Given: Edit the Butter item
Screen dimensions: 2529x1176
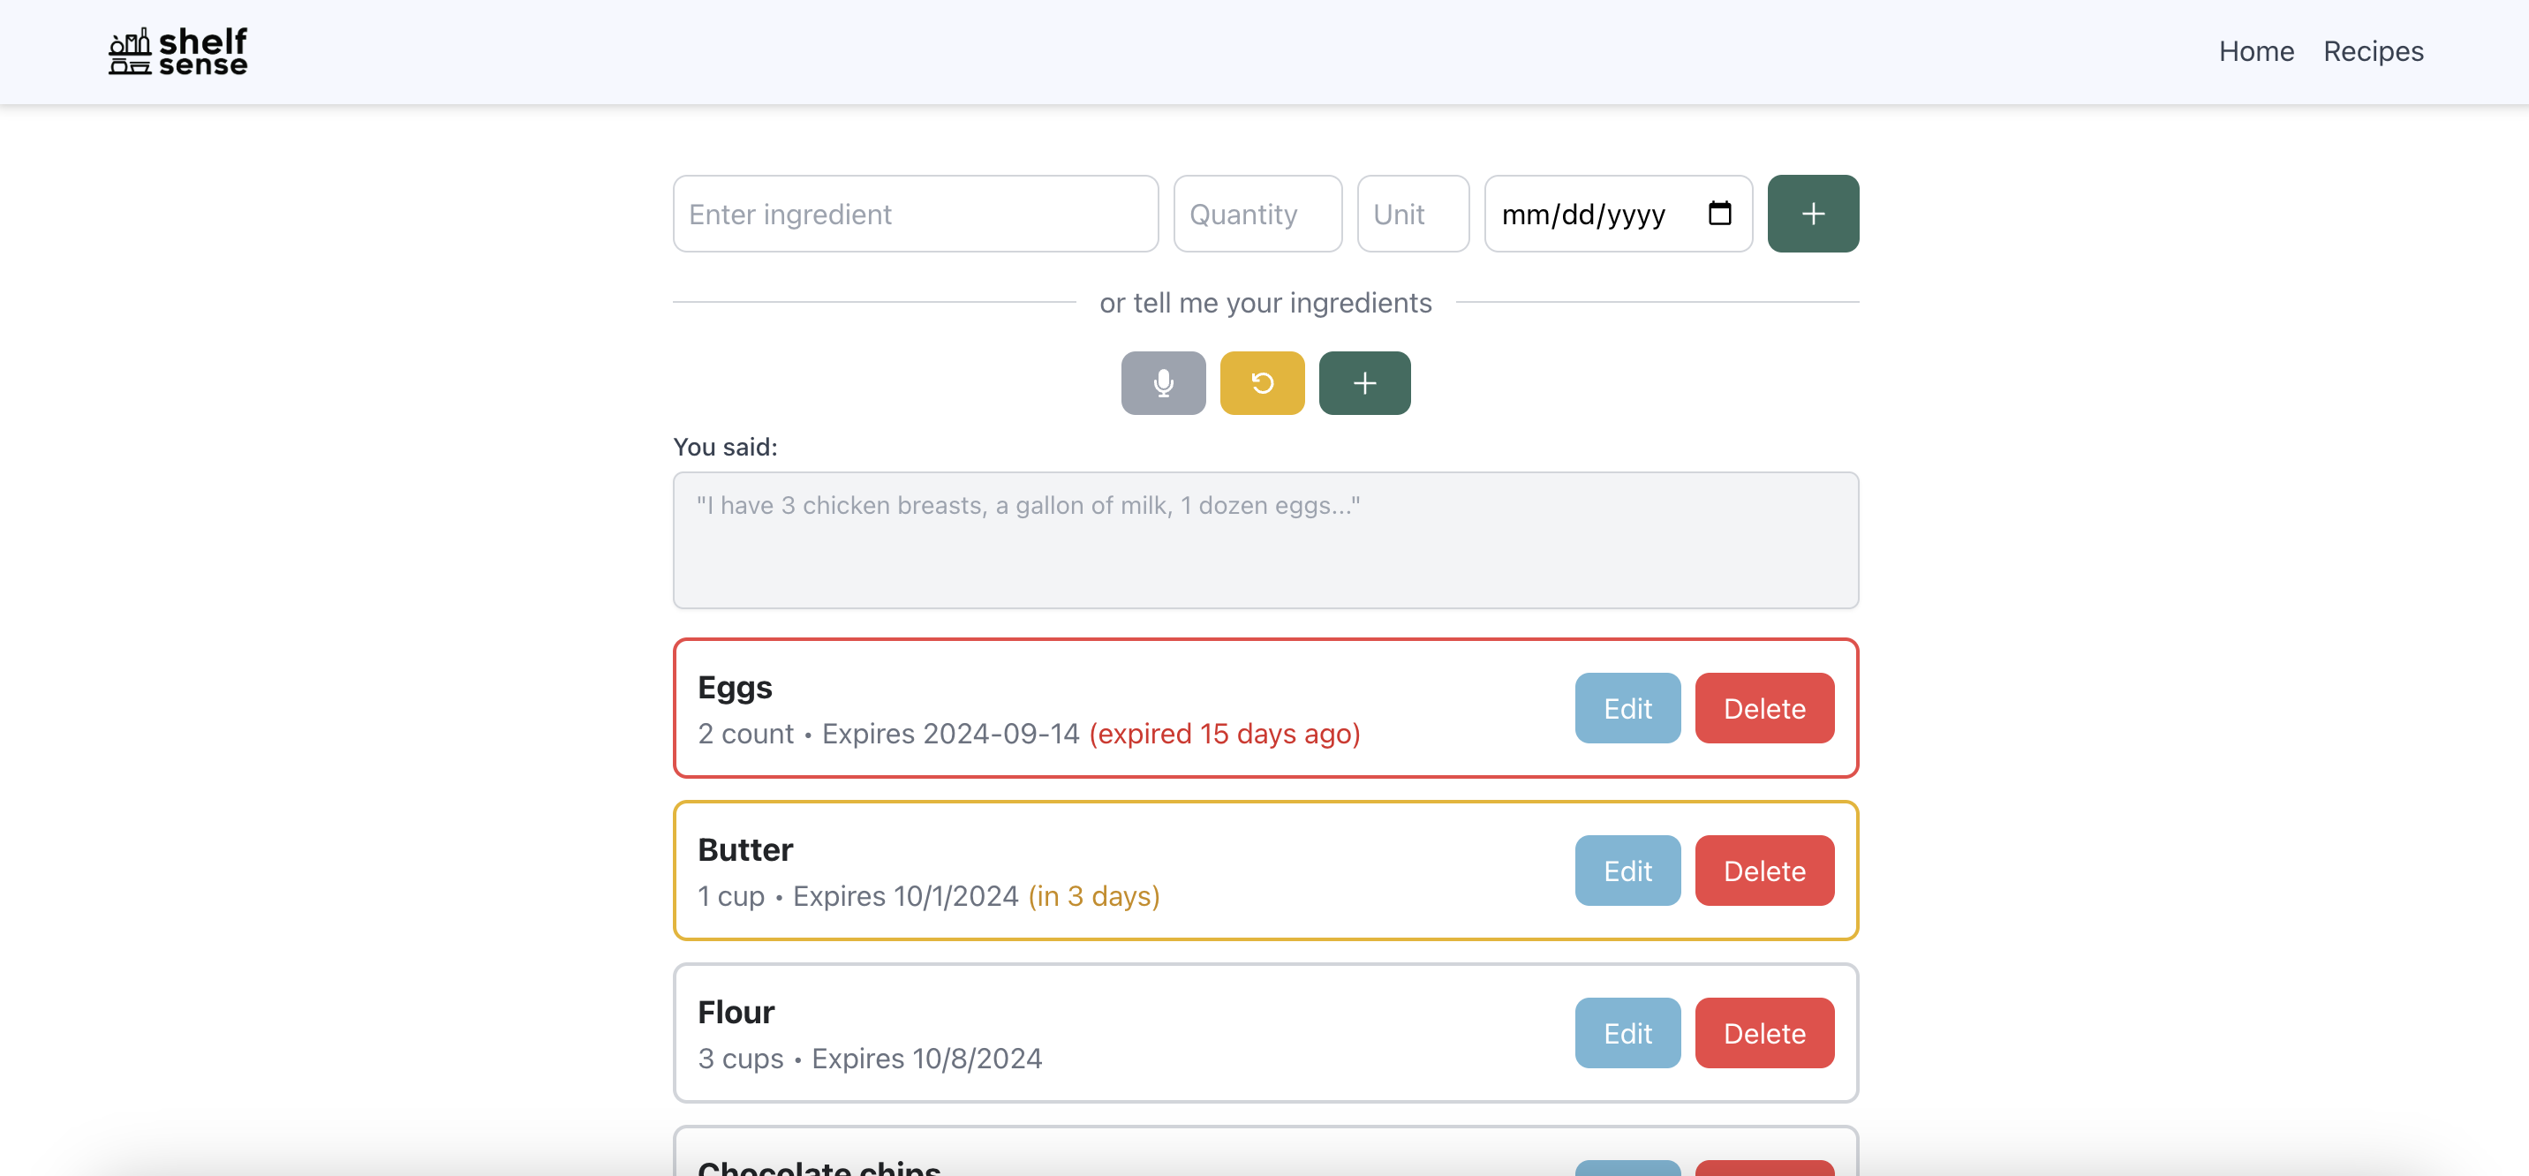Looking at the screenshot, I should pyautogui.click(x=1627, y=871).
